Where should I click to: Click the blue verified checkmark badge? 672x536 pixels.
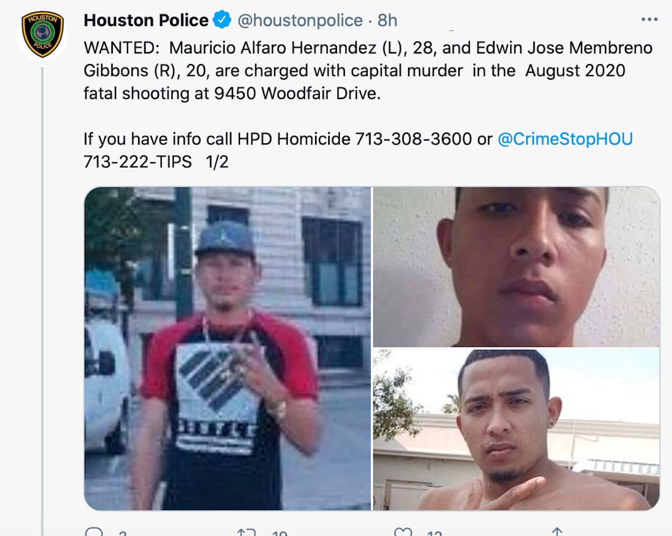[222, 20]
